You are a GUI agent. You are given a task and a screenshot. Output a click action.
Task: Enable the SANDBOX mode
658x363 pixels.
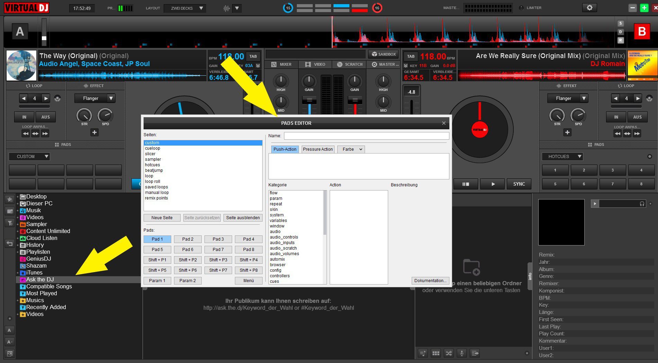point(383,54)
